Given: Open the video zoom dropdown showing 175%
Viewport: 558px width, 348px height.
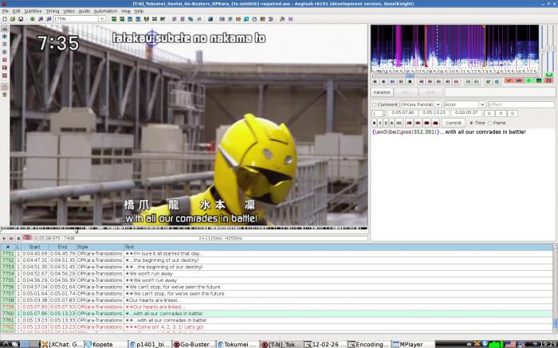Looking at the screenshot, I should point(102,19).
